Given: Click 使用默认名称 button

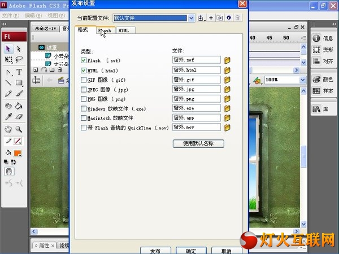Looking at the screenshot, I should pyautogui.click(x=198, y=143).
